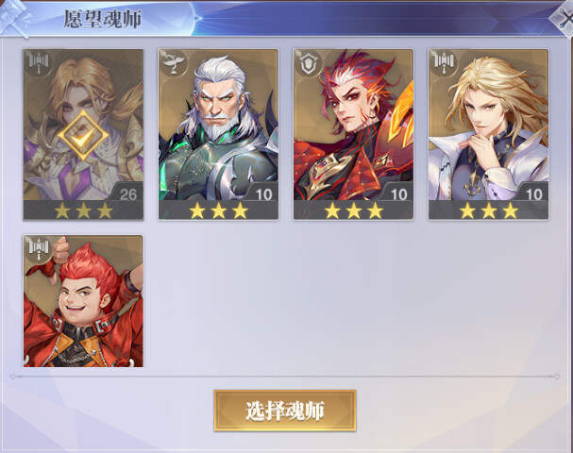Click attack-type icon on selected blonde hero card
This screenshot has height=453, width=573.
pos(39,62)
